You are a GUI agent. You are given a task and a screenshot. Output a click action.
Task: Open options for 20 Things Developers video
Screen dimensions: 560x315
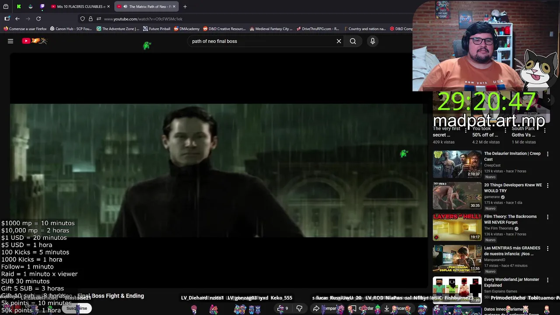pyautogui.click(x=547, y=185)
